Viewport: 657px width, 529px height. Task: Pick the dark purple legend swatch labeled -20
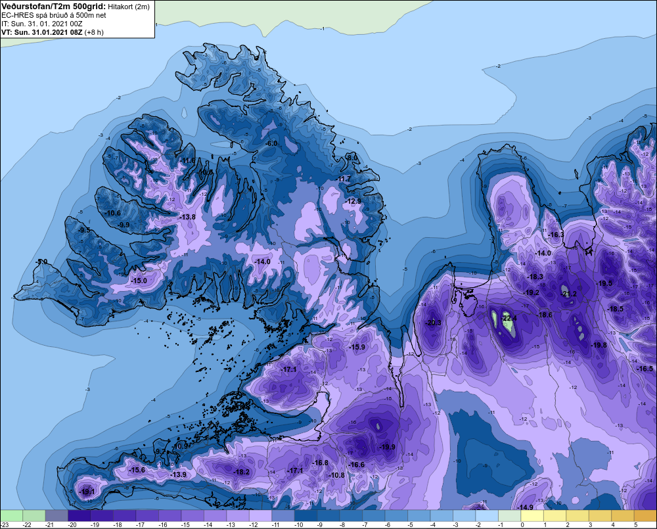(79, 515)
